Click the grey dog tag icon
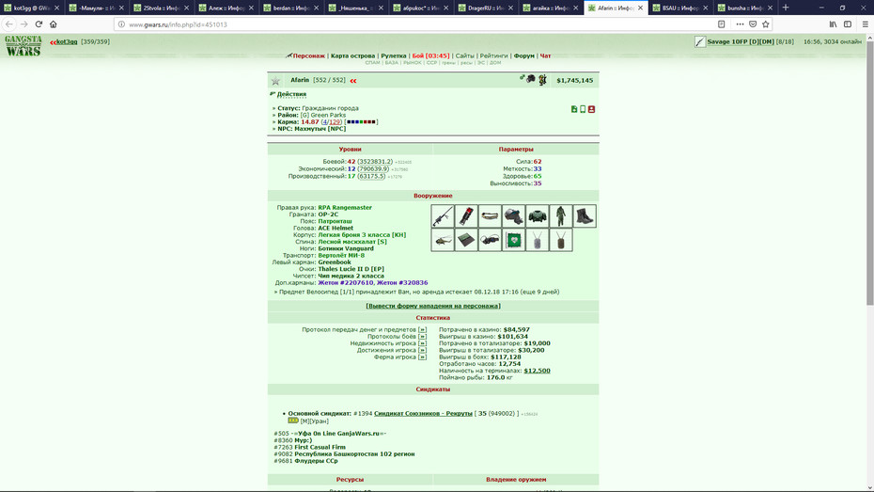This screenshot has height=492, width=874. pos(538,240)
